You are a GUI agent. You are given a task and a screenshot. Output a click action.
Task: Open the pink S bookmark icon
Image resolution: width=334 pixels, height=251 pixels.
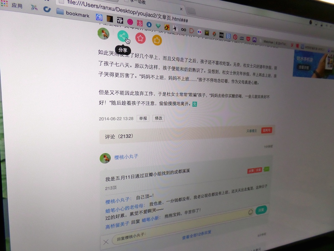click(x=140, y=23)
